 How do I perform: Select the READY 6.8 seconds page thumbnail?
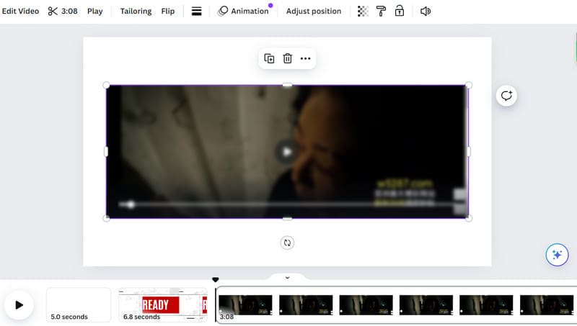tap(163, 305)
